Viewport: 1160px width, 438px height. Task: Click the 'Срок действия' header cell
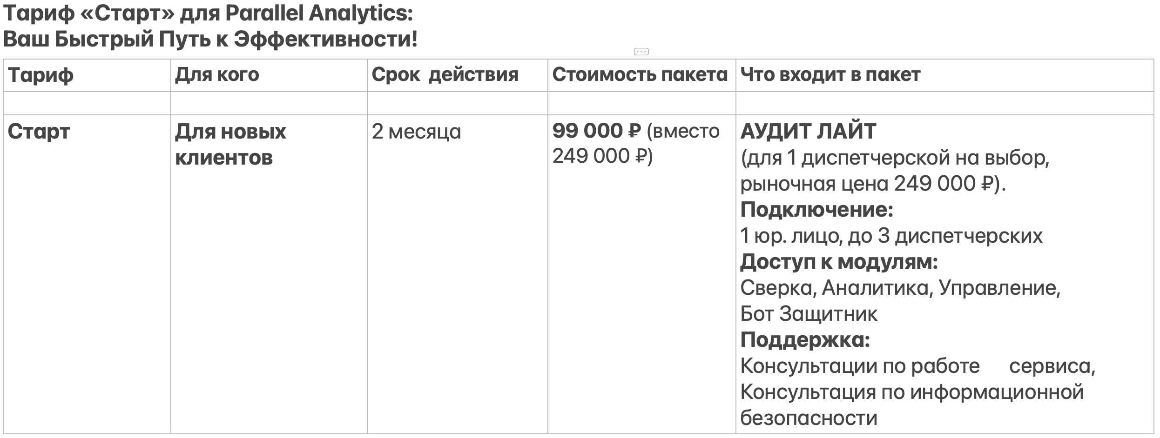(458, 75)
